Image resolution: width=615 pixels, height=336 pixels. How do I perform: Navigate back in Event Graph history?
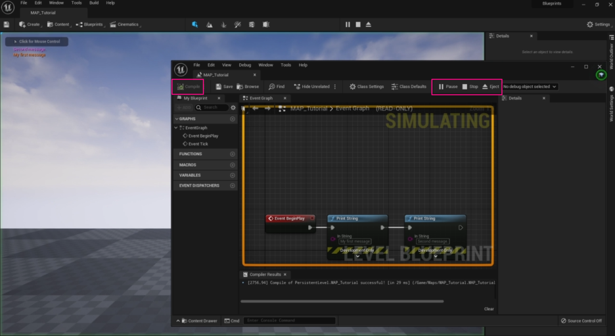click(256, 108)
